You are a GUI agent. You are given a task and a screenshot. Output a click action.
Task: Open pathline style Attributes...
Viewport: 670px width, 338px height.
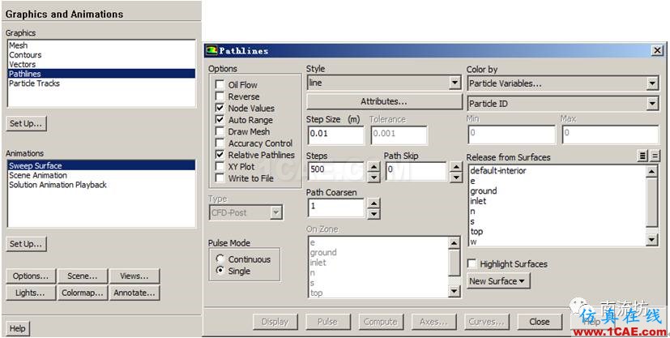click(x=384, y=101)
